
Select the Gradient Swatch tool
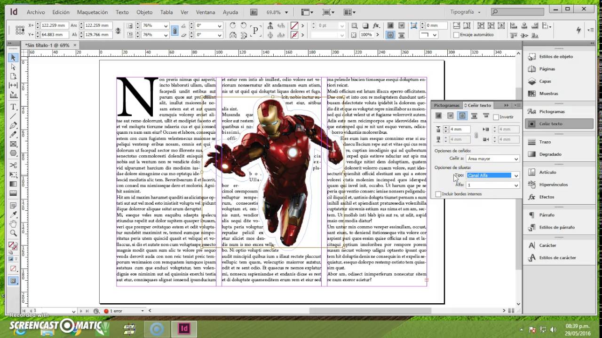click(x=13, y=184)
